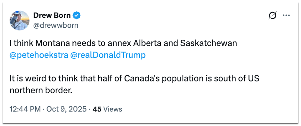Click the blue verified badge

coord(77,16)
